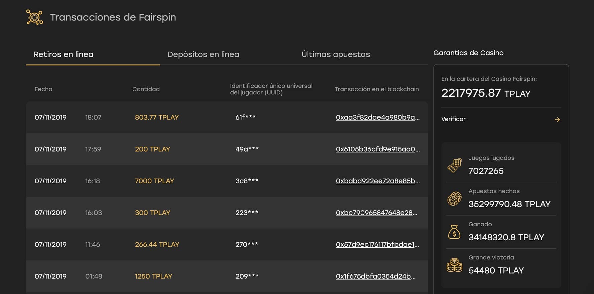Click the Cantidad column header

point(146,89)
